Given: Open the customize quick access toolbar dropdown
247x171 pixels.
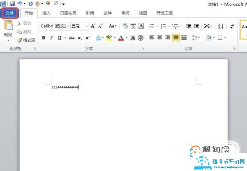Looking at the screenshot, I should tap(63, 4).
